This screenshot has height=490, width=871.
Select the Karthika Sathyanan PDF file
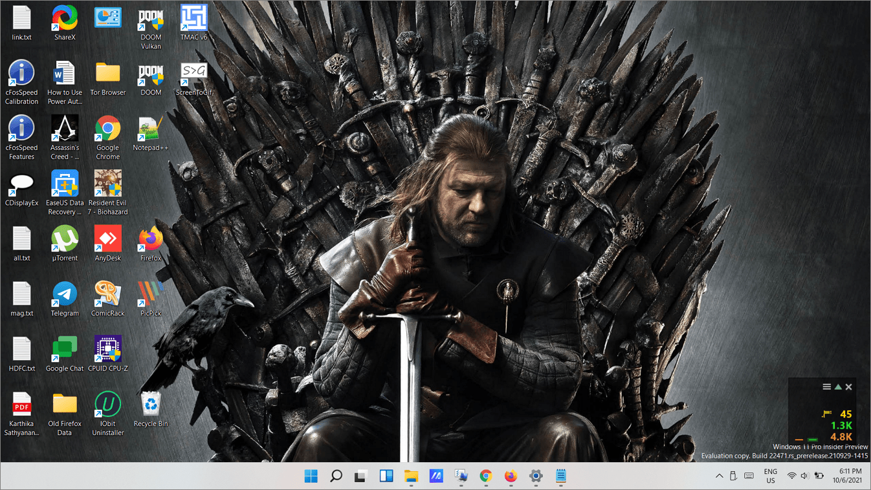pyautogui.click(x=21, y=414)
